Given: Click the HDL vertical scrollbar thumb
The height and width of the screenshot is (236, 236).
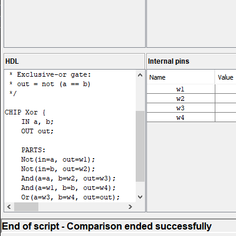Looking at the screenshot, I should click(x=140, y=146).
